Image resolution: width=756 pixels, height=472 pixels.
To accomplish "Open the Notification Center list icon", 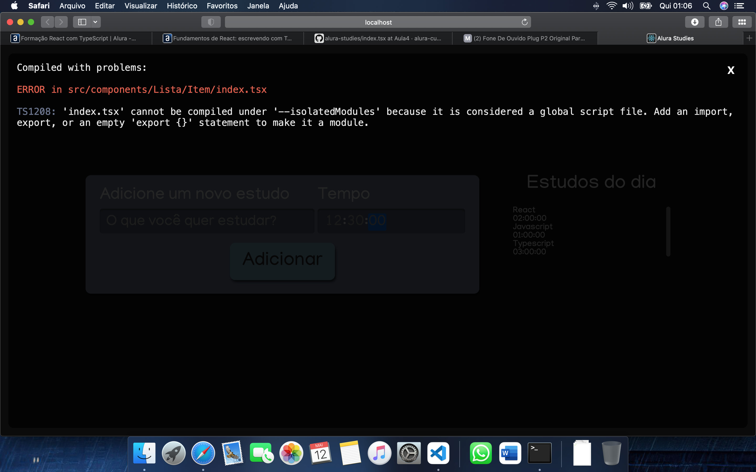I will pos(739,6).
